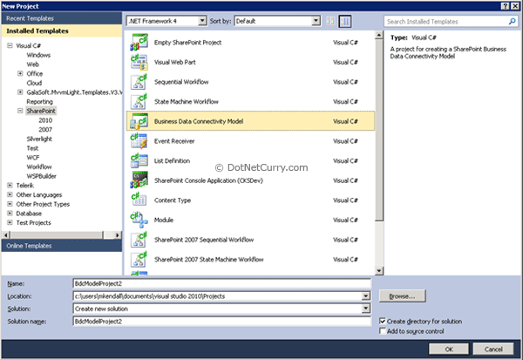This screenshot has width=523, height=360.
Task: Select the Cloud category
Action: [x=34, y=83]
